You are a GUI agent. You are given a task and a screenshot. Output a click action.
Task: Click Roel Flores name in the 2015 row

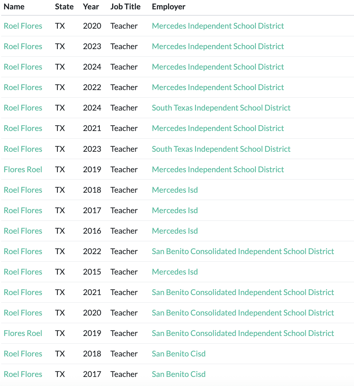tap(23, 272)
